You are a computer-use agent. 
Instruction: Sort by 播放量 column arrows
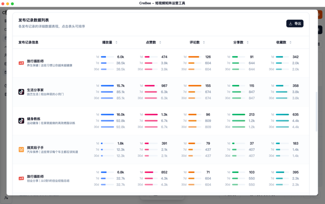pyautogui.click(x=116, y=42)
